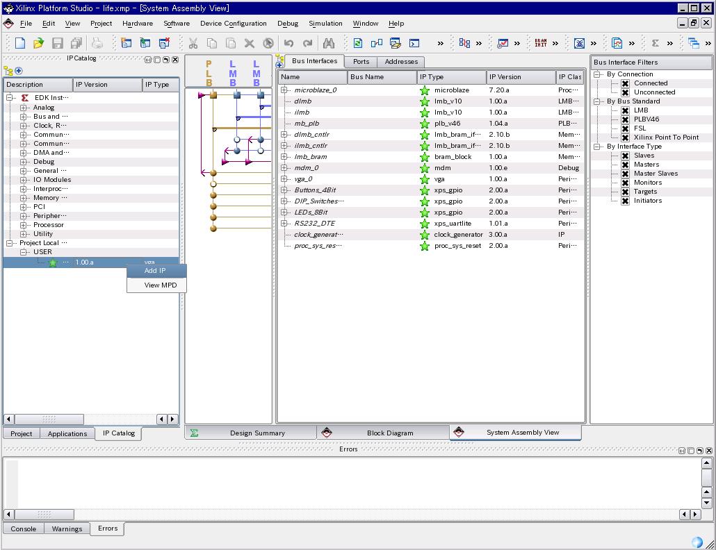Click the New file toolbar icon

pyautogui.click(x=20, y=43)
